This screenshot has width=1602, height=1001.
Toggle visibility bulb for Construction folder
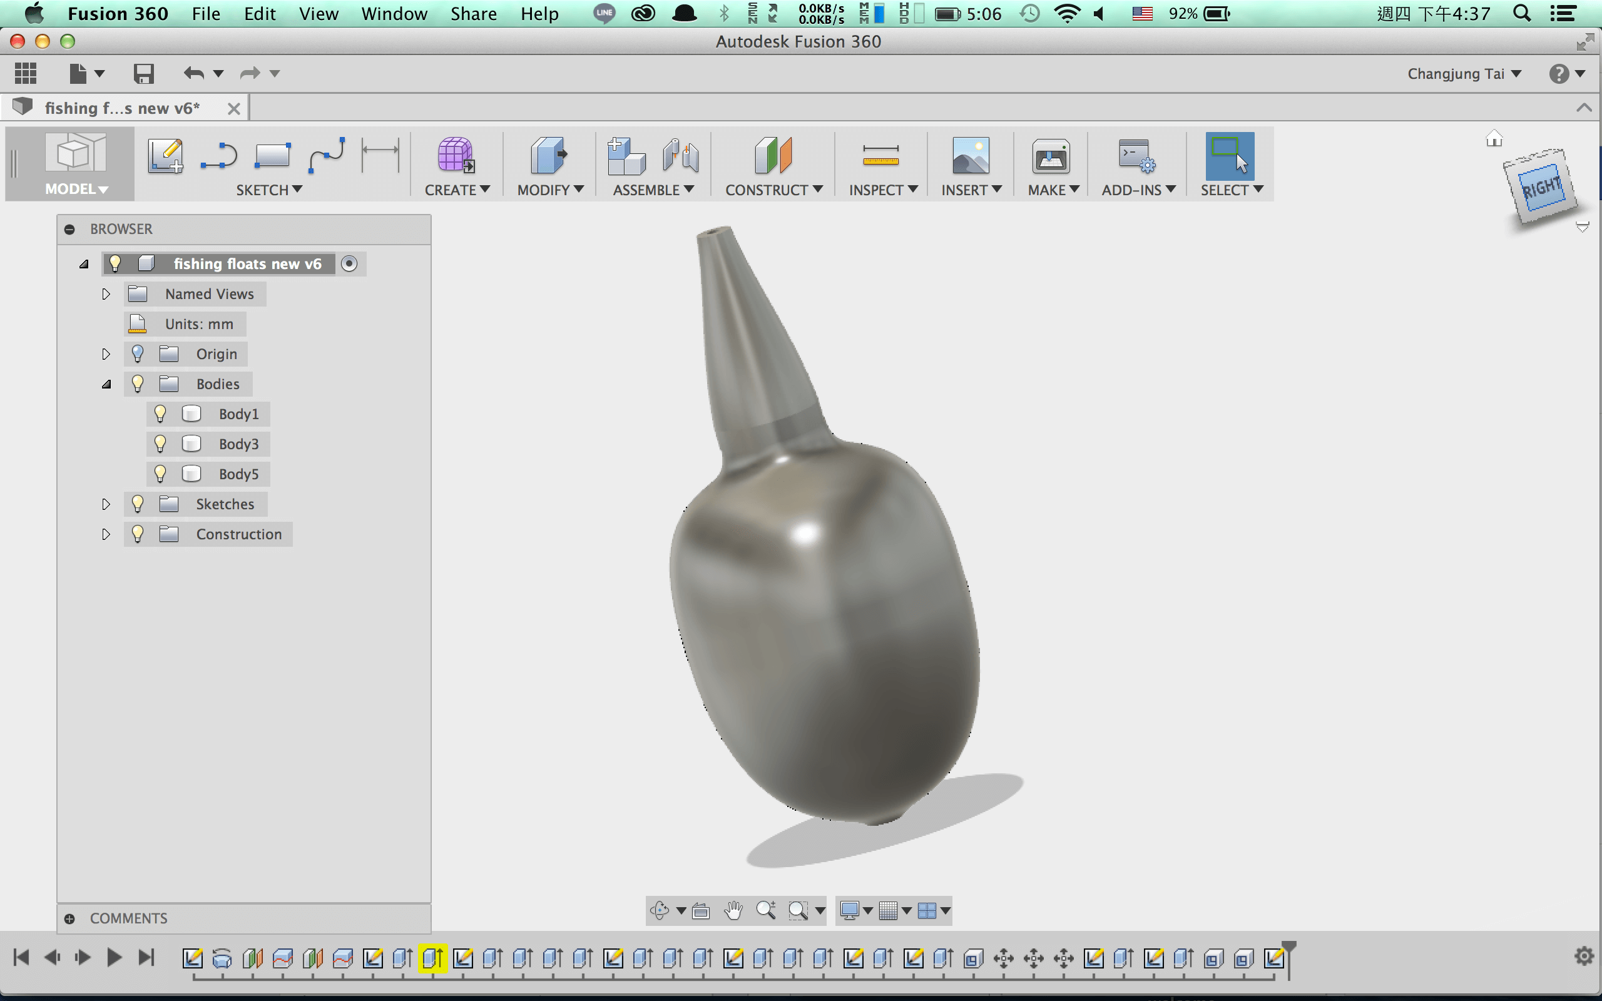pyautogui.click(x=137, y=534)
